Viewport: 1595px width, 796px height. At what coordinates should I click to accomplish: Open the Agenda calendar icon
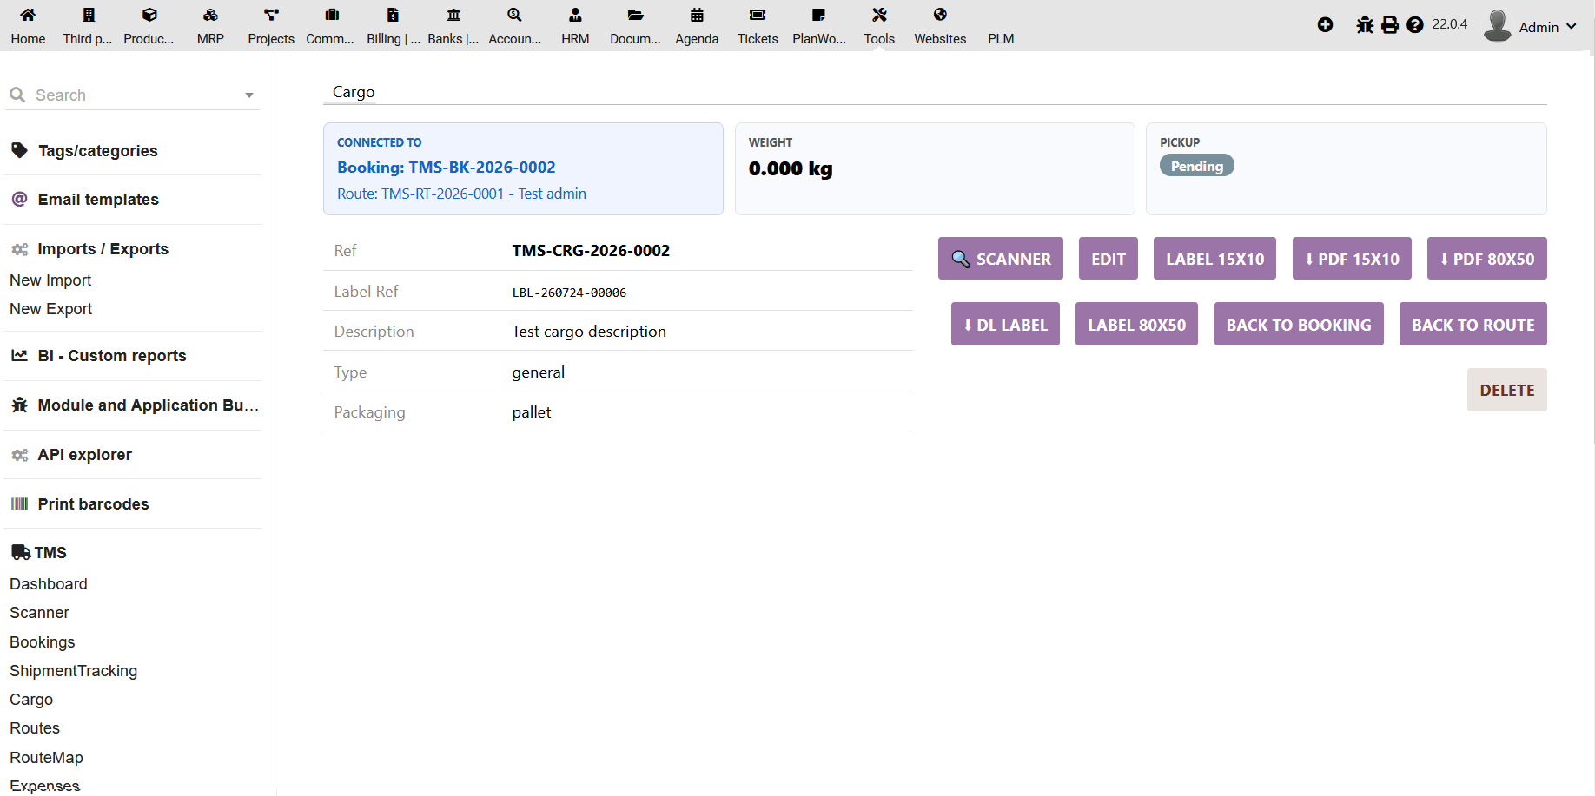697,15
